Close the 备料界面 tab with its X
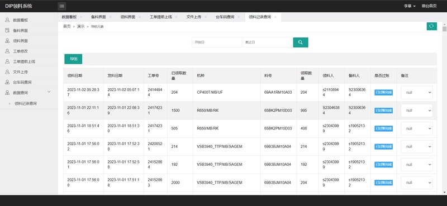The image size is (447, 206). point(110,17)
